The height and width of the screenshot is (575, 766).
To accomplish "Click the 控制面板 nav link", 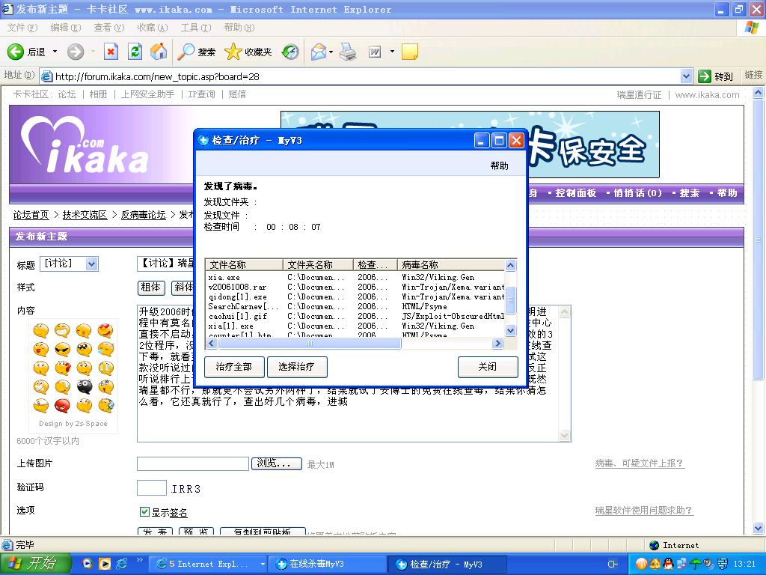I will point(576,193).
